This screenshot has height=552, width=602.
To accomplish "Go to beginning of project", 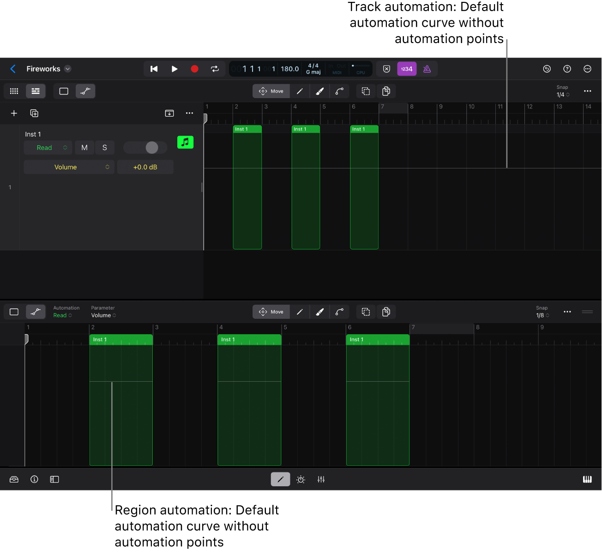I will click(154, 69).
